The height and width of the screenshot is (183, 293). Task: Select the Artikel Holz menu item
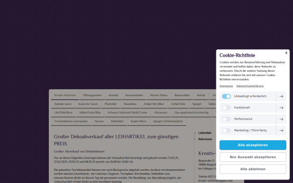click(x=178, y=104)
